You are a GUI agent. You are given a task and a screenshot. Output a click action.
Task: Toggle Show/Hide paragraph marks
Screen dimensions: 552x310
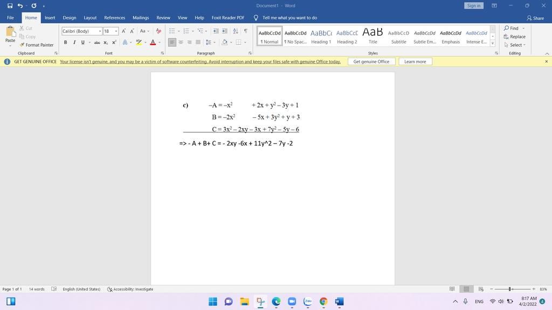[246, 31]
